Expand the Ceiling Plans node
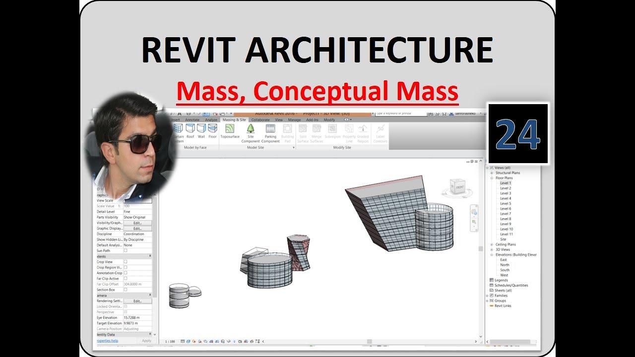 point(492,244)
